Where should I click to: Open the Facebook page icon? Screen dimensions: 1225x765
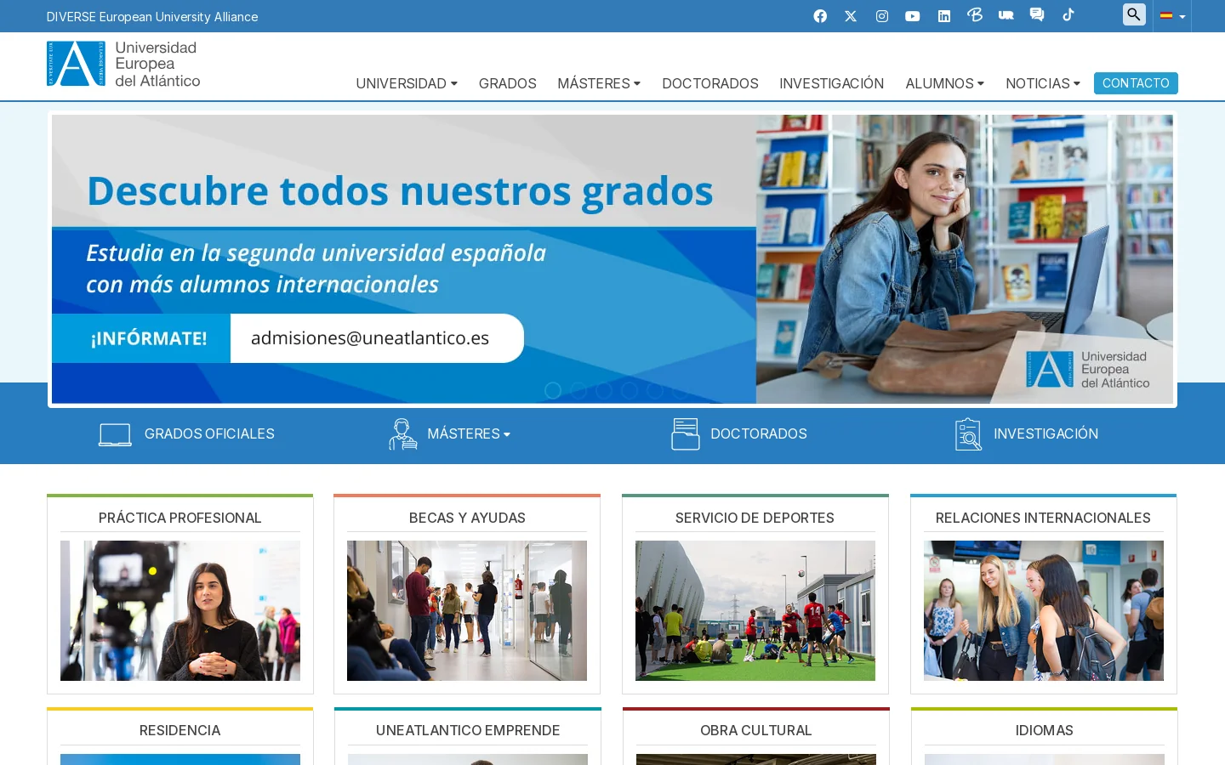(820, 16)
